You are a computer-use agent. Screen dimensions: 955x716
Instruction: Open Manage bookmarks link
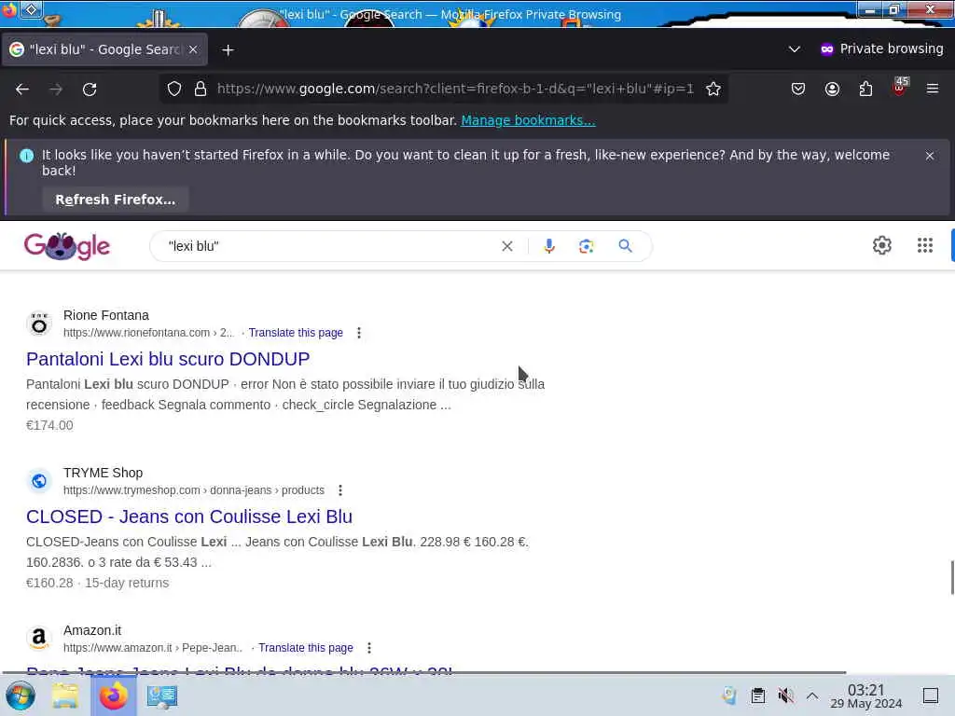pos(528,120)
